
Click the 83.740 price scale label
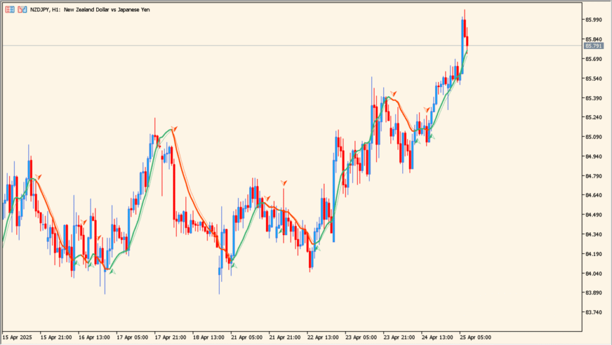[593, 312]
